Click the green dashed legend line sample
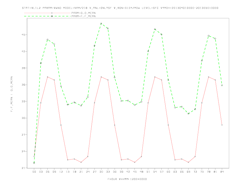Viewport: 242px width, 187px height. 47,16
